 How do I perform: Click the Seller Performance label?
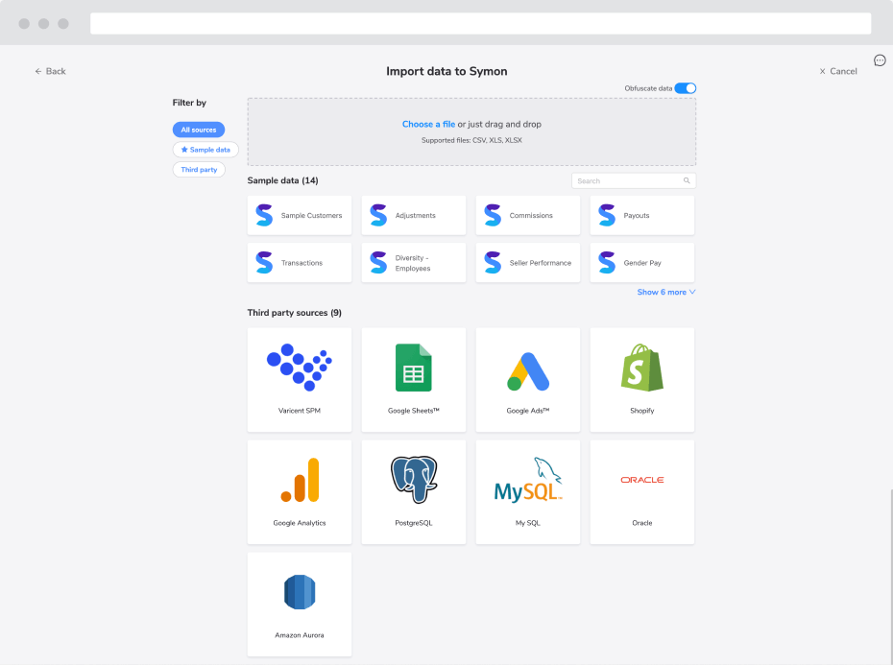pyautogui.click(x=541, y=263)
